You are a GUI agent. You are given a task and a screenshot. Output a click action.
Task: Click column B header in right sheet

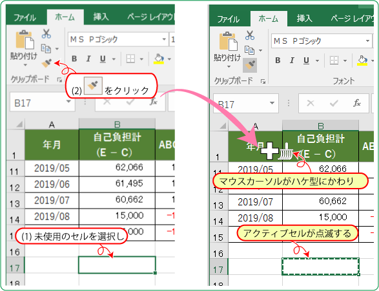pyautogui.click(x=320, y=126)
